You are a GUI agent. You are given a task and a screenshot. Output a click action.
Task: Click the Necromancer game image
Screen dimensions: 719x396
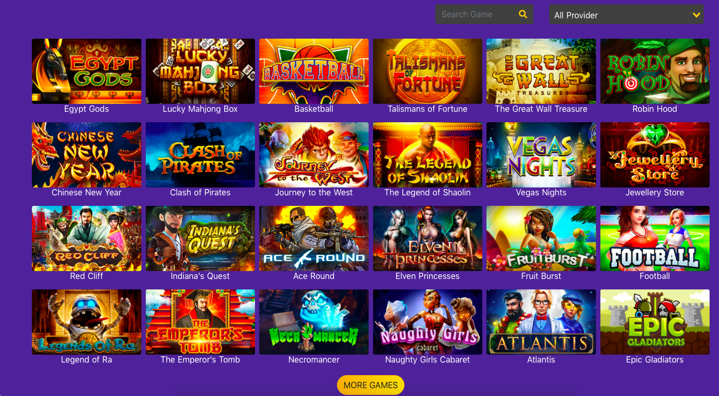point(314,322)
